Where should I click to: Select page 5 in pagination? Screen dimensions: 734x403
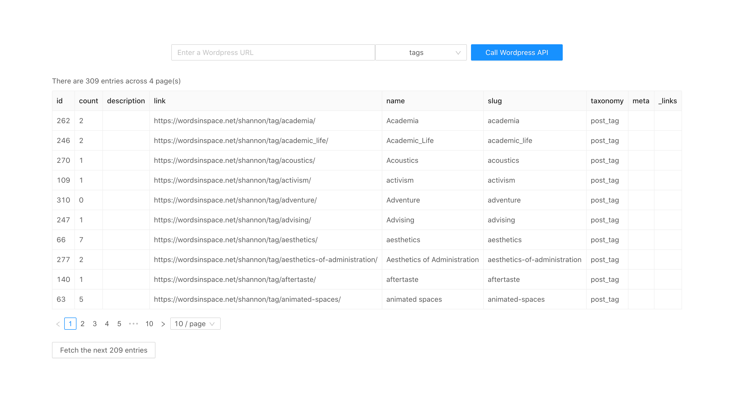tap(119, 324)
